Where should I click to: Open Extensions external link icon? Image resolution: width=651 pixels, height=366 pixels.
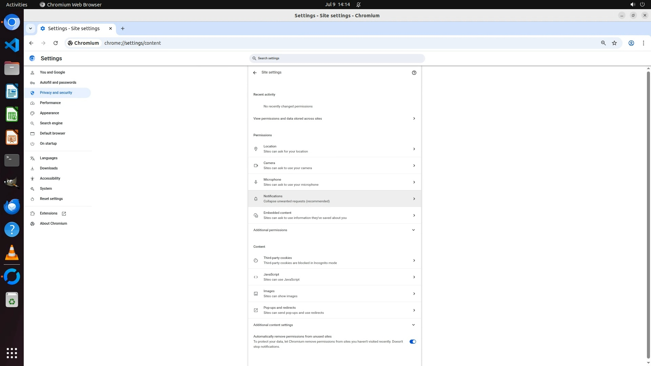(64, 213)
